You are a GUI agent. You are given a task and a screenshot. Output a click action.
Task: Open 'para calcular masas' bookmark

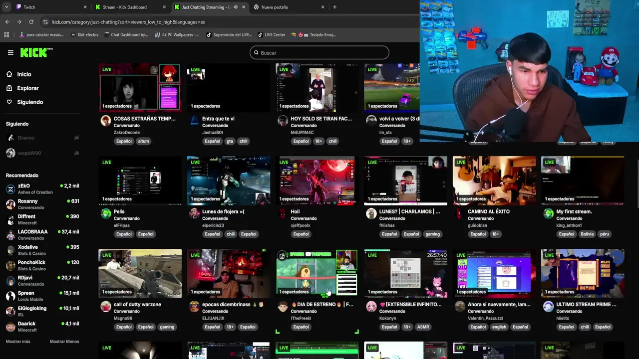pos(41,35)
